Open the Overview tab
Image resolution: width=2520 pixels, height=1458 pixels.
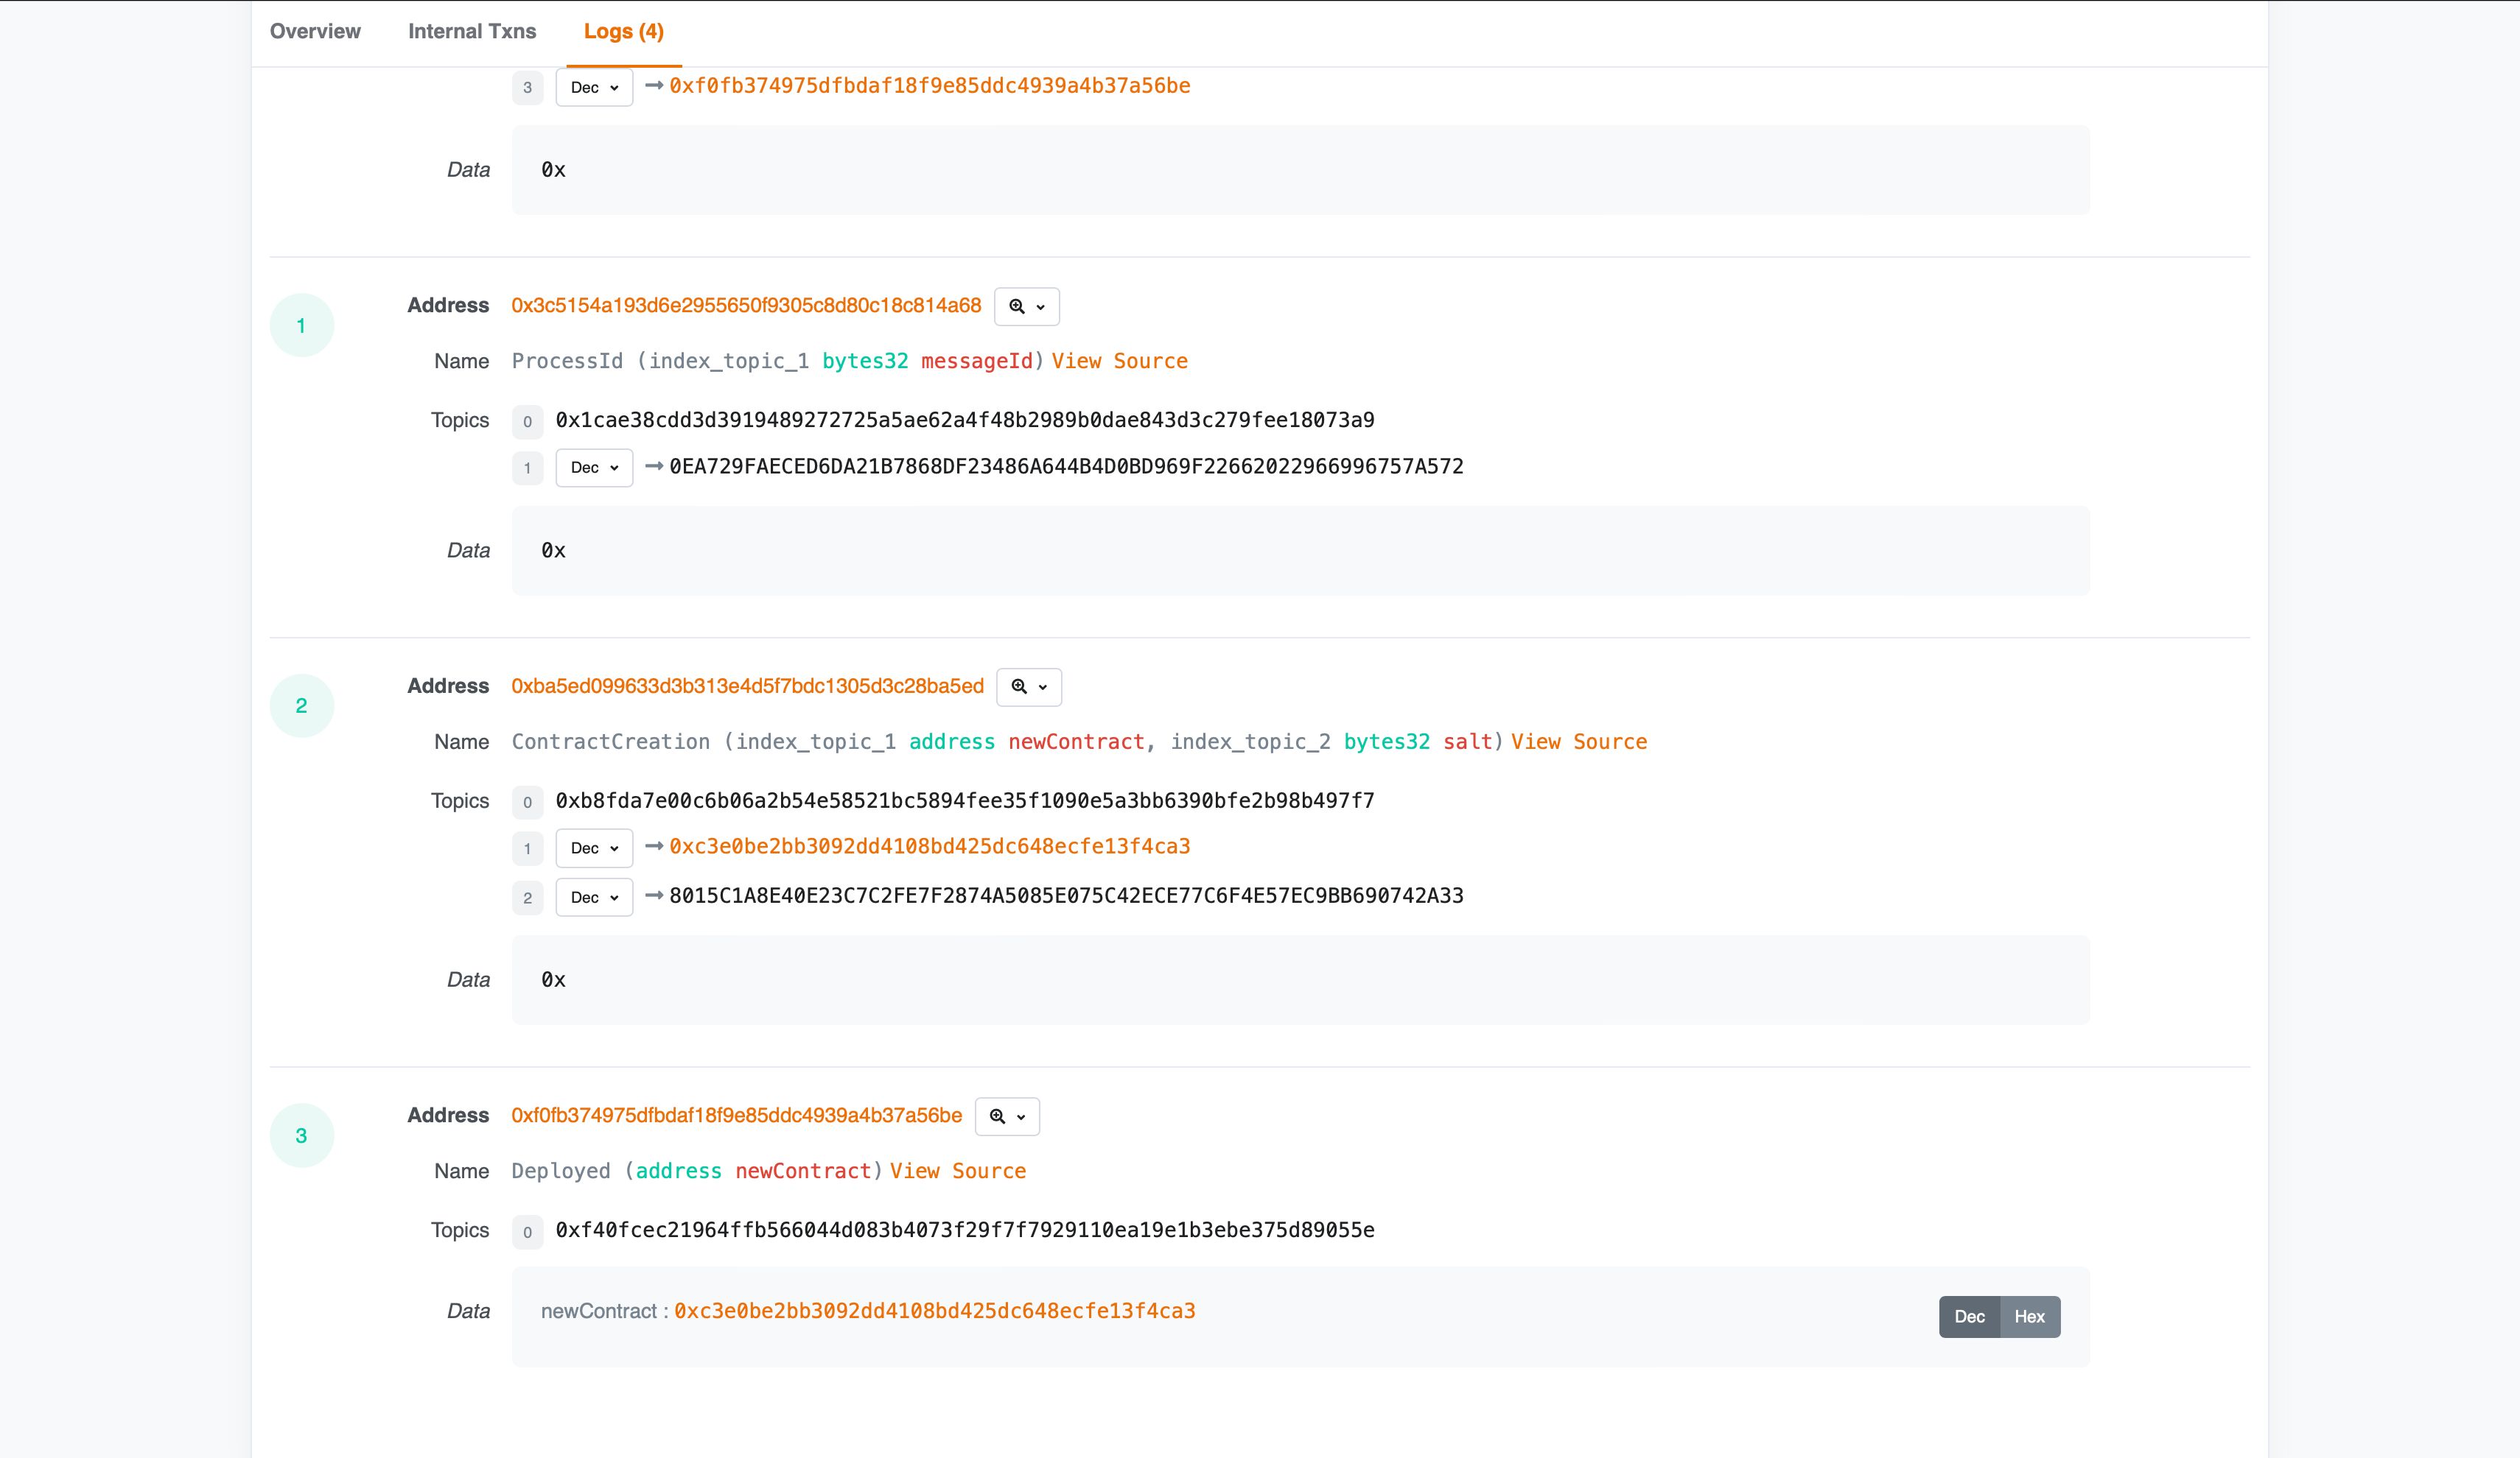pos(315,31)
